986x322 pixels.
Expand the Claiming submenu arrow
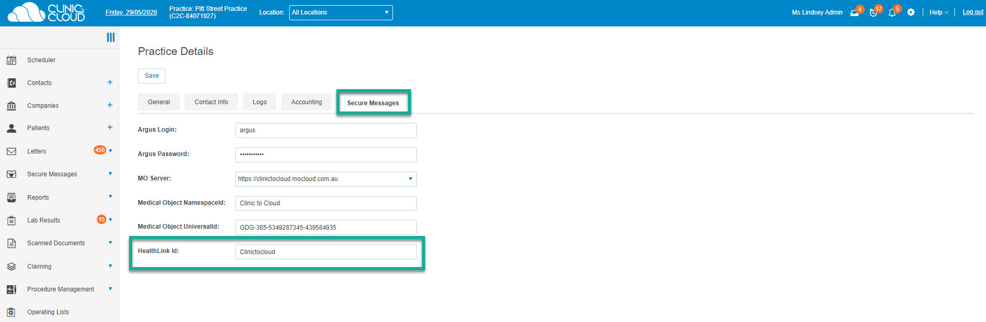[110, 266]
